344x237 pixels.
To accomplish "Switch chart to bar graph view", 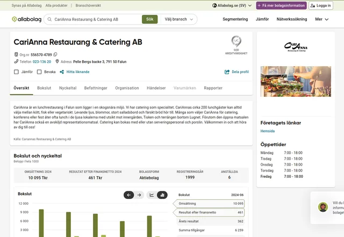I will pos(162,195).
